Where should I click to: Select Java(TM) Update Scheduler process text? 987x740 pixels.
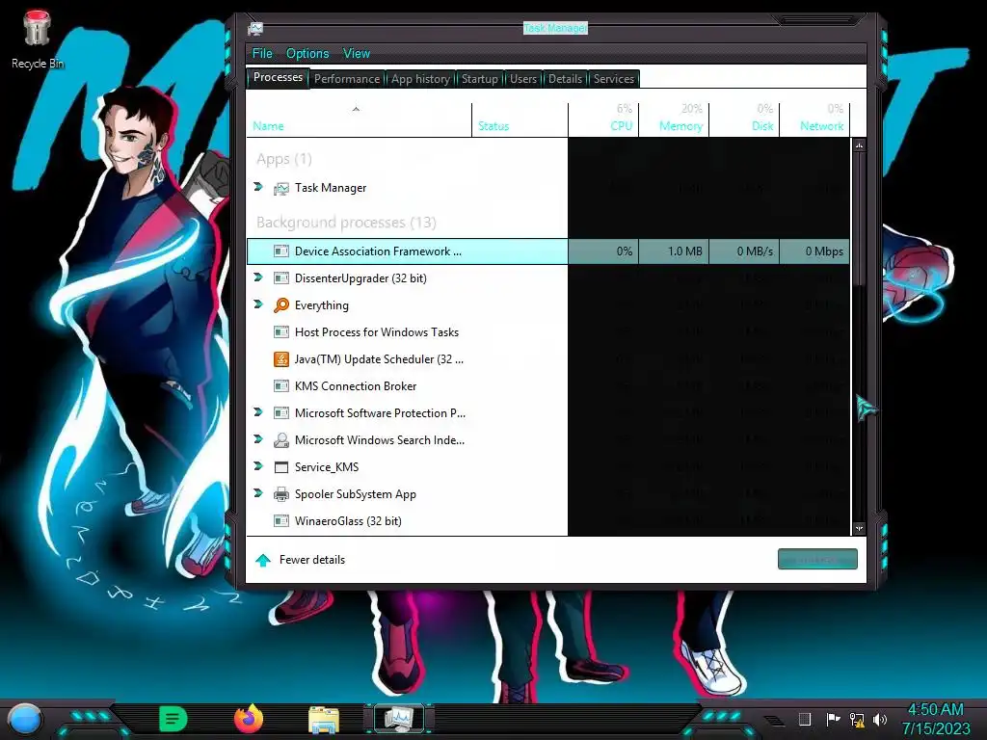(x=379, y=359)
